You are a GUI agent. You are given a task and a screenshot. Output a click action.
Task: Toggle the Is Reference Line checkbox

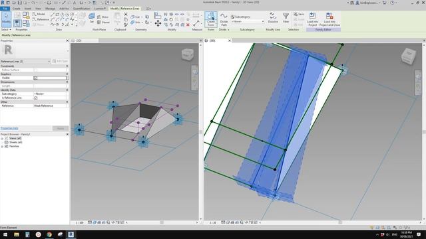click(x=35, y=98)
